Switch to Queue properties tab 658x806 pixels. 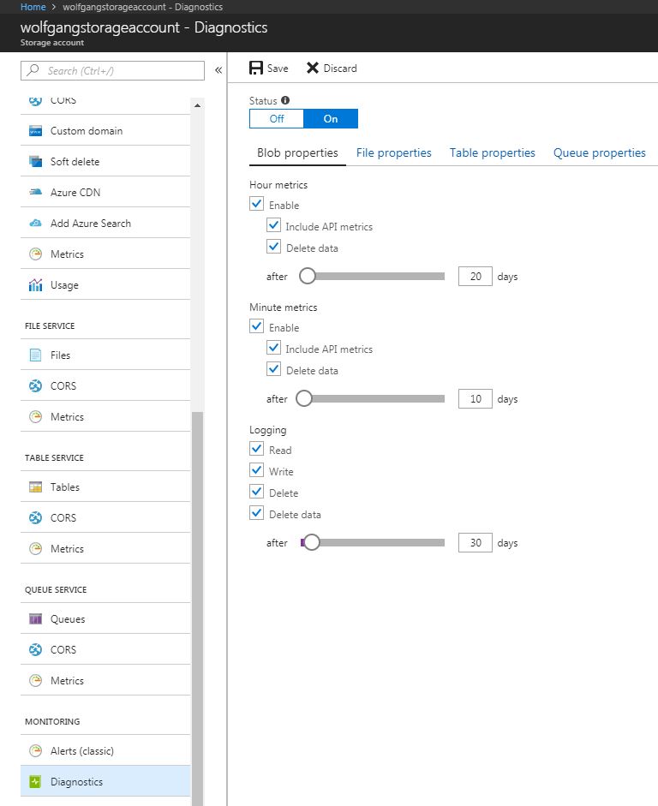coord(600,152)
